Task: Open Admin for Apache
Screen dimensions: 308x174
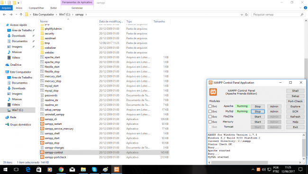Action: [274, 106]
